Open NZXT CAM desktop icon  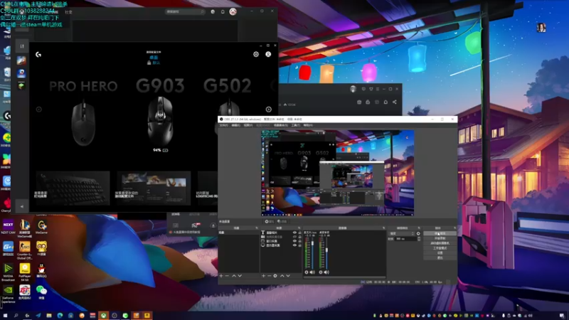click(x=8, y=226)
